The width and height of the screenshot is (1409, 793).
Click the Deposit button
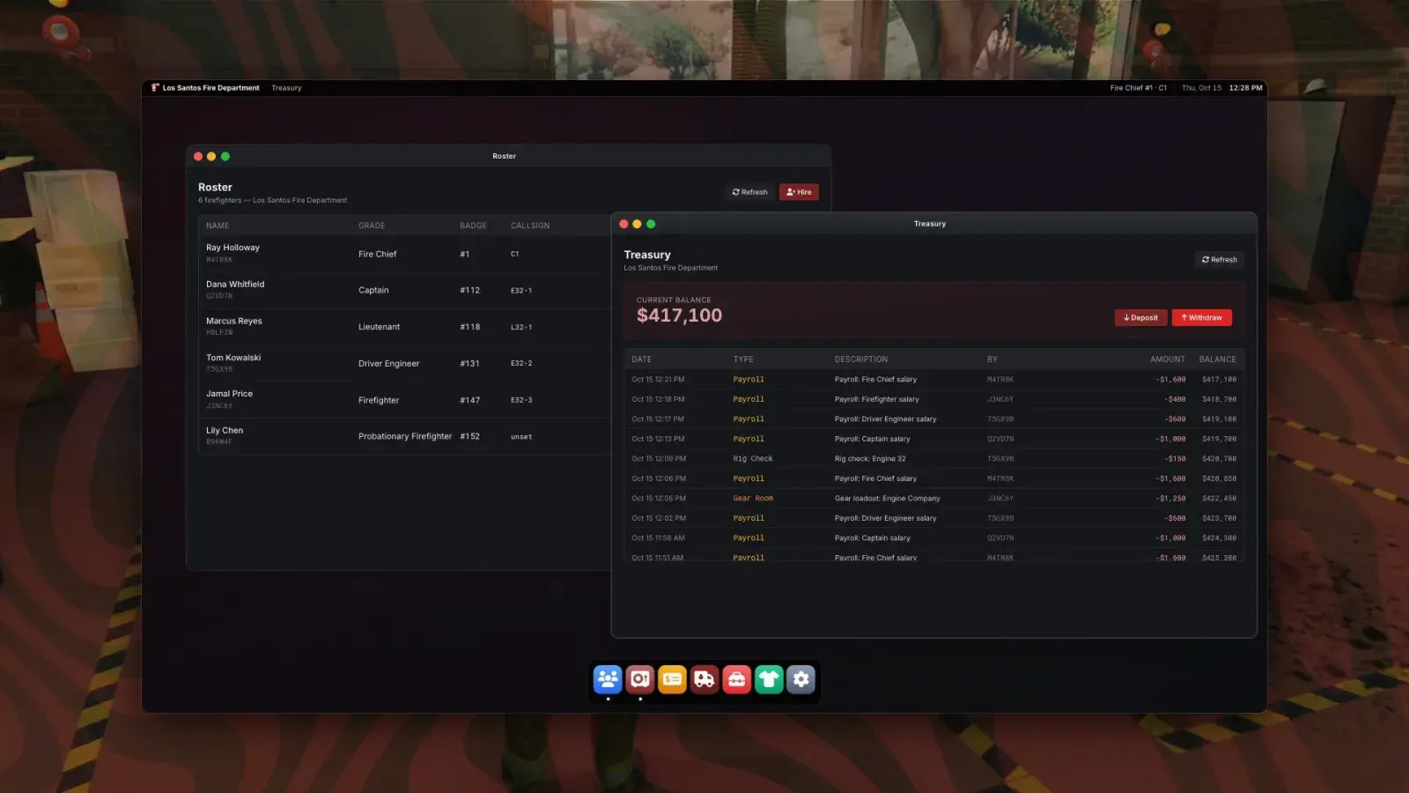pyautogui.click(x=1140, y=318)
